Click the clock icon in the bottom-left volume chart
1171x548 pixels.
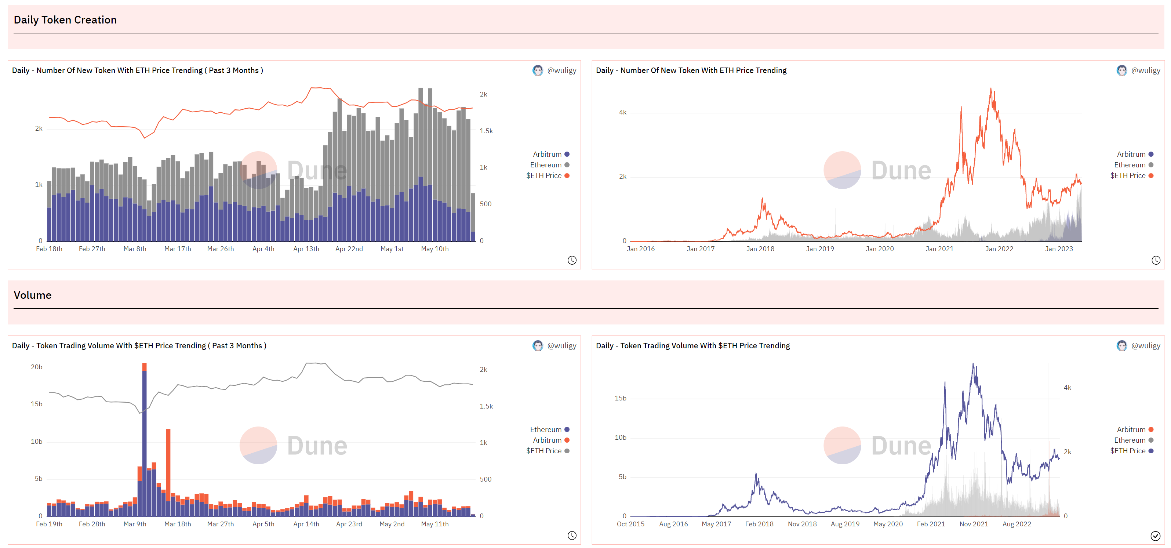(572, 535)
